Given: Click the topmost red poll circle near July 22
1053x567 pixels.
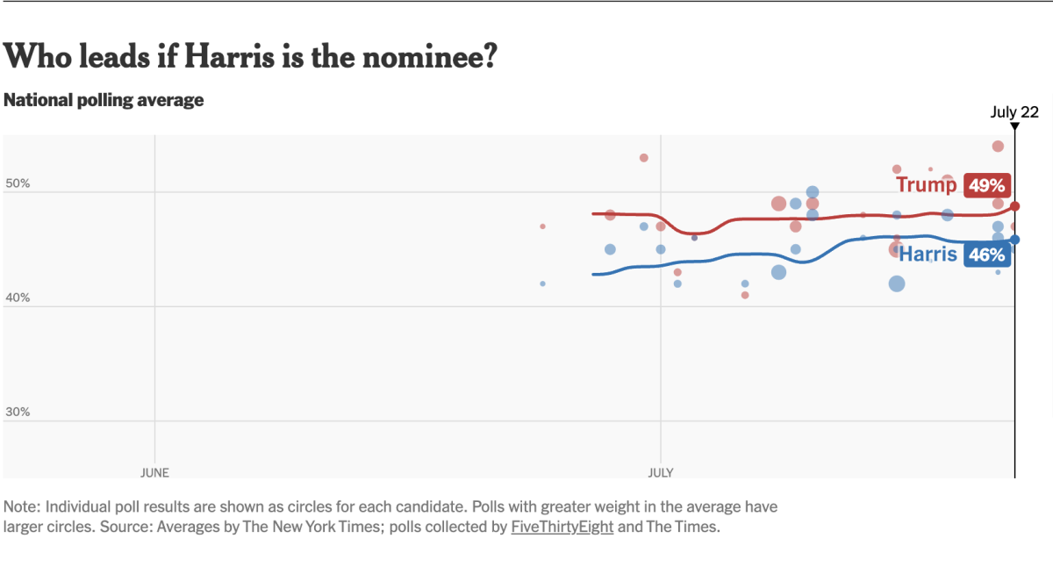Looking at the screenshot, I should [998, 147].
